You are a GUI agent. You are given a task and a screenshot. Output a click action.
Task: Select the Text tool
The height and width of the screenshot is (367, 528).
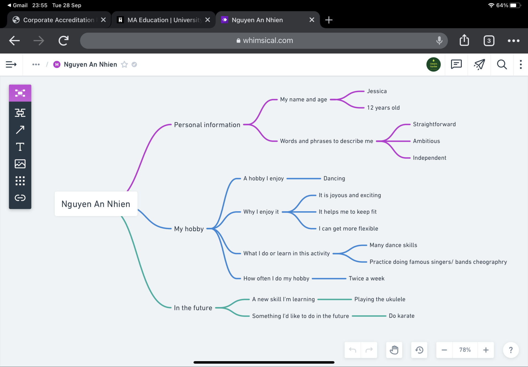[20, 147]
